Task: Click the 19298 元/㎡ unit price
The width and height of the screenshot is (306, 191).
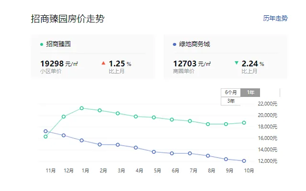Action: click(59, 64)
